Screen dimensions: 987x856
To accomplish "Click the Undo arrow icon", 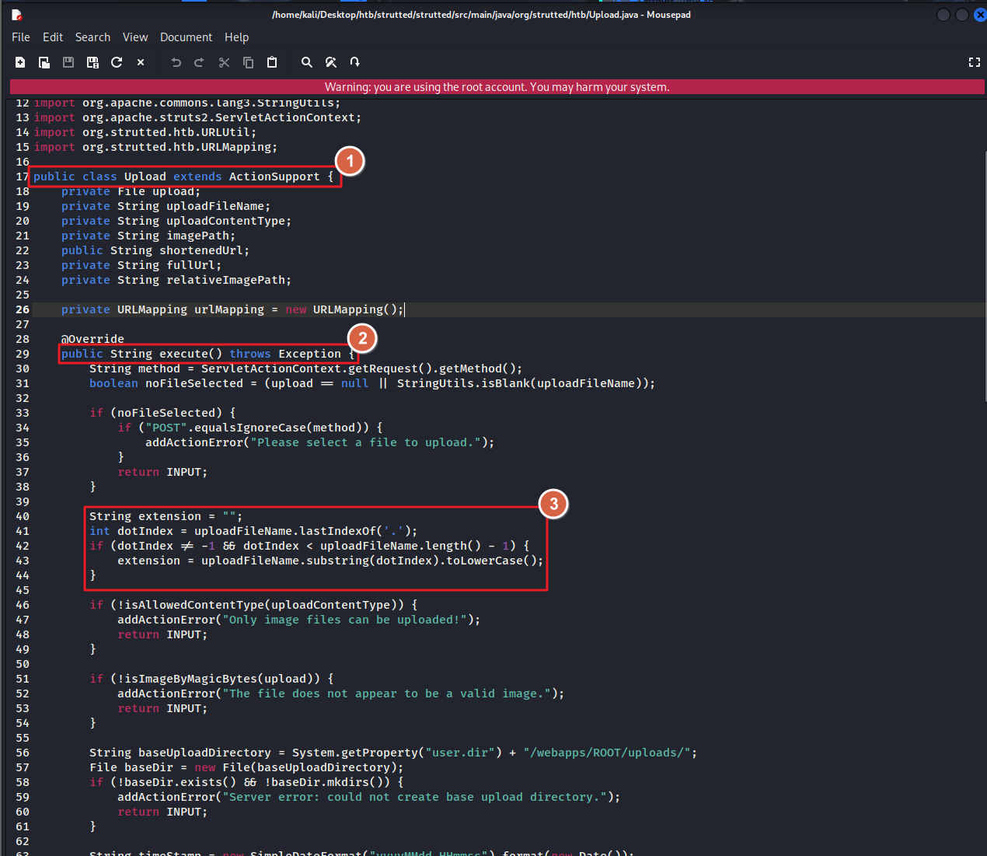I will coord(176,62).
